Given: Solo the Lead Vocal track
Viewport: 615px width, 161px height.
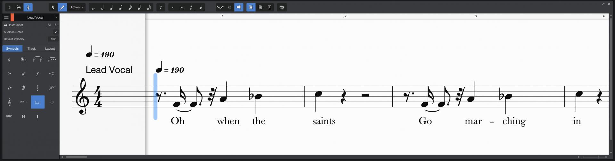Looking at the screenshot, I should coord(56,25).
